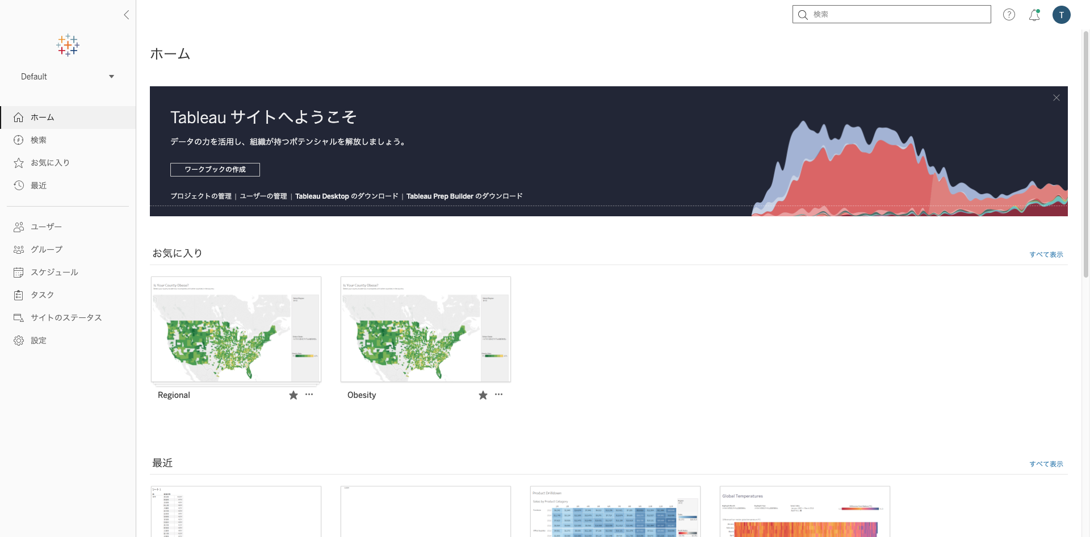The width and height of the screenshot is (1090, 537).
Task: Open the スケジュール (Schedules) page
Action: (x=54, y=272)
